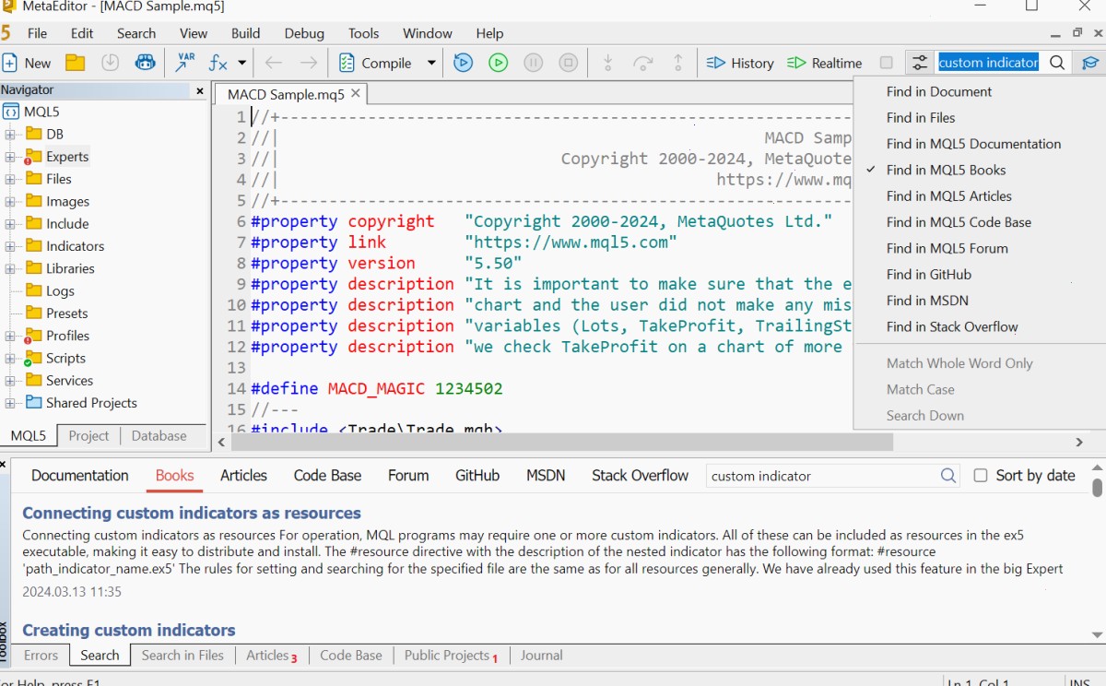Select the checked Find in MQL5 Books option
Image resolution: width=1106 pixels, height=686 pixels.
pos(946,170)
